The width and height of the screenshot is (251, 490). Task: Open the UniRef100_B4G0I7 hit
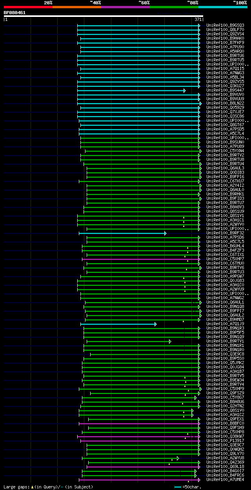[x=226, y=471]
